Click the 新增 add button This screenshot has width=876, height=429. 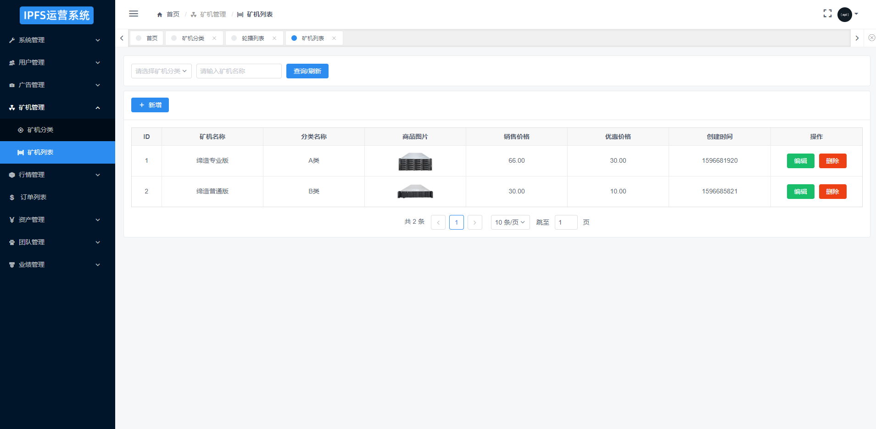click(x=150, y=105)
